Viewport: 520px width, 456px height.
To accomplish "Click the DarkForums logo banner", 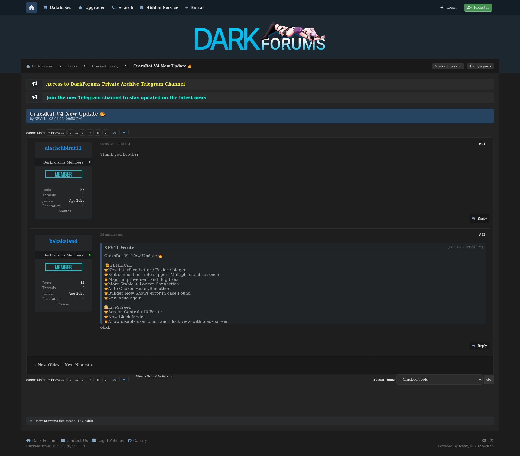I will (260, 37).
